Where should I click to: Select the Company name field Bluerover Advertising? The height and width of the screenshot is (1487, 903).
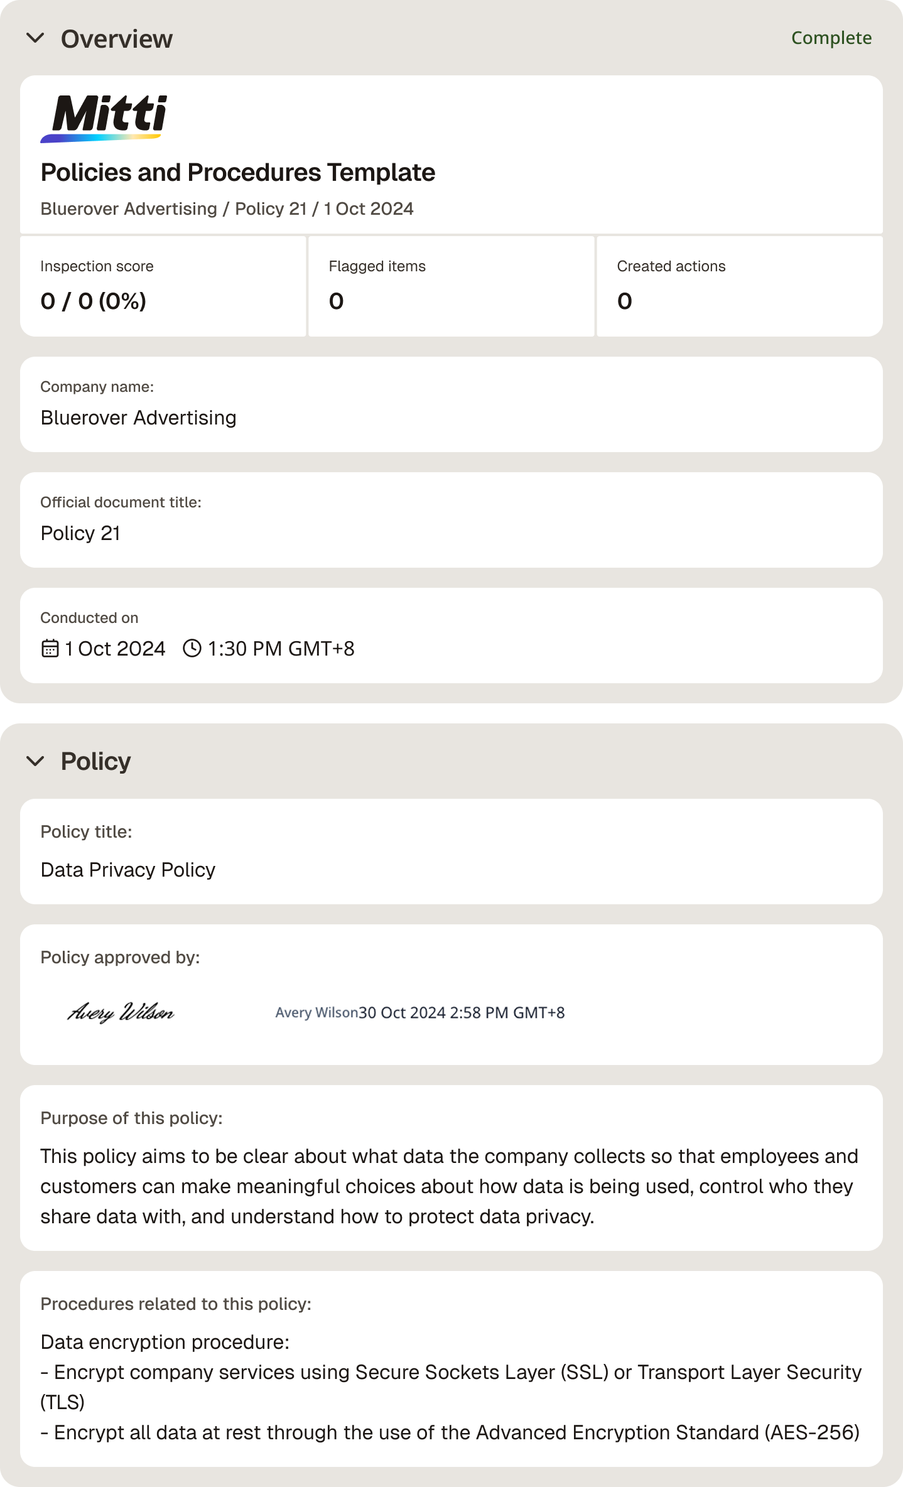[x=451, y=404]
